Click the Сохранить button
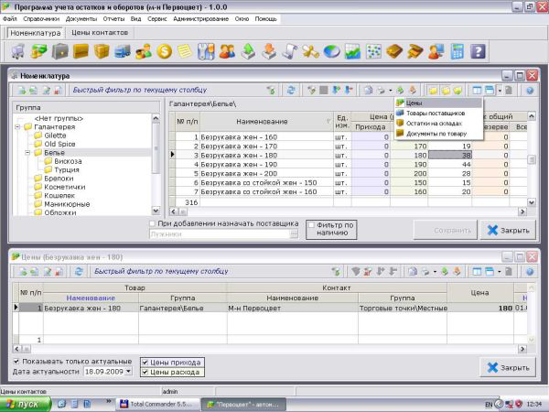549x412 pixels. tap(446, 230)
